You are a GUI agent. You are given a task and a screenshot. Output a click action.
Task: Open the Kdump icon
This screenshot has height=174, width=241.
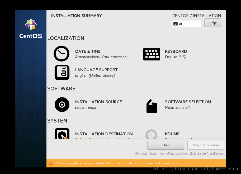pyautogui.click(x=152, y=134)
